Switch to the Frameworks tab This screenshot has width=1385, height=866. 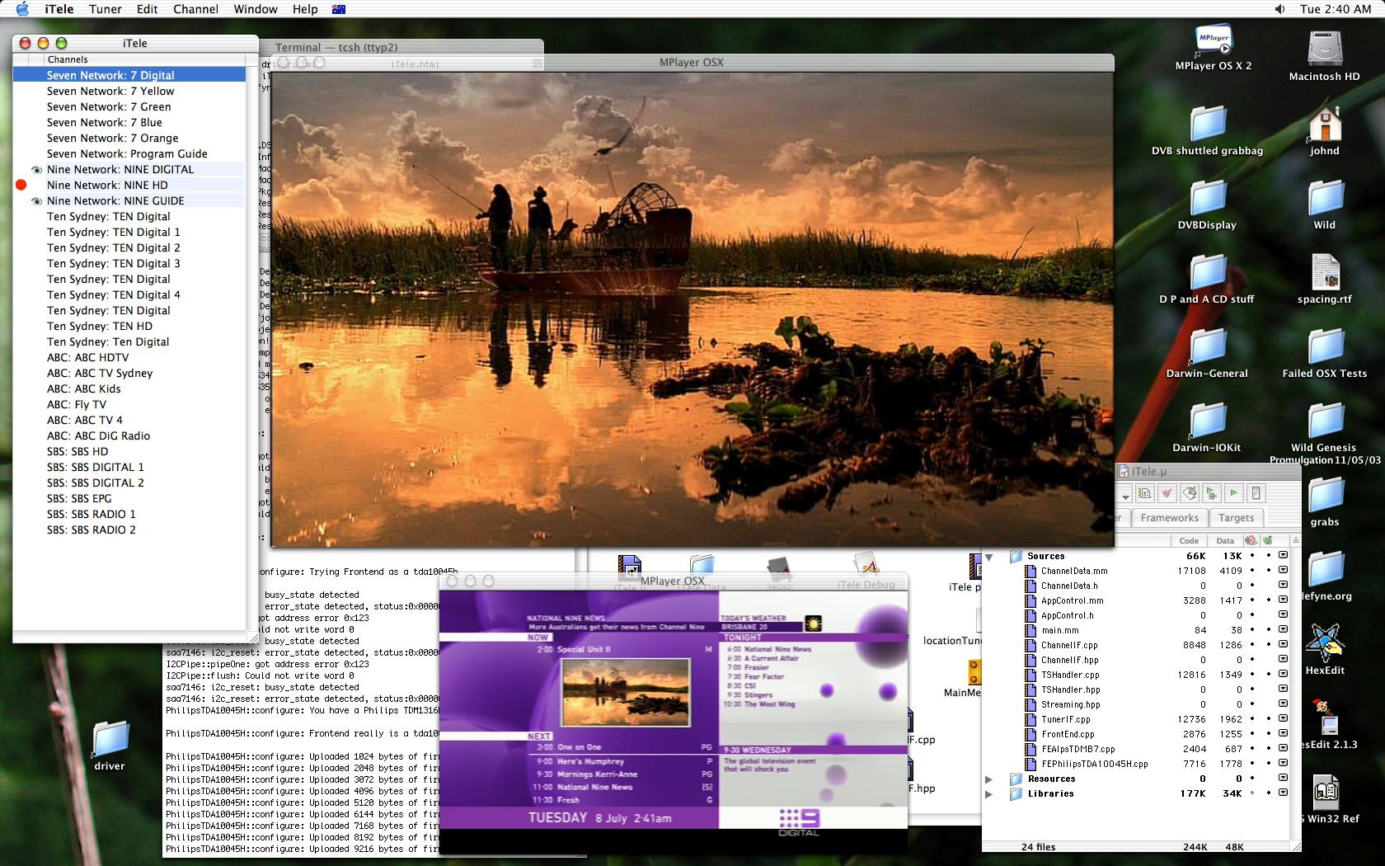pyautogui.click(x=1169, y=518)
